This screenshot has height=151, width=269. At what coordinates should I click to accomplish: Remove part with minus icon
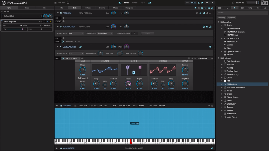(x=8, y=12)
